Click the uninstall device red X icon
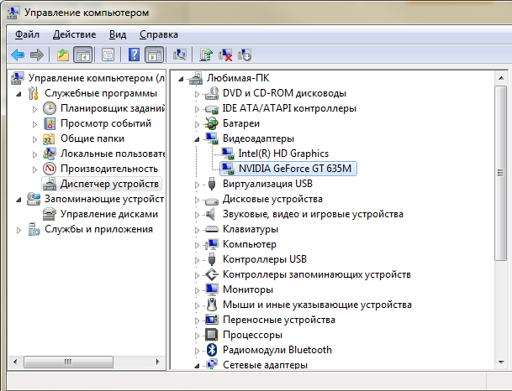 tap(225, 55)
